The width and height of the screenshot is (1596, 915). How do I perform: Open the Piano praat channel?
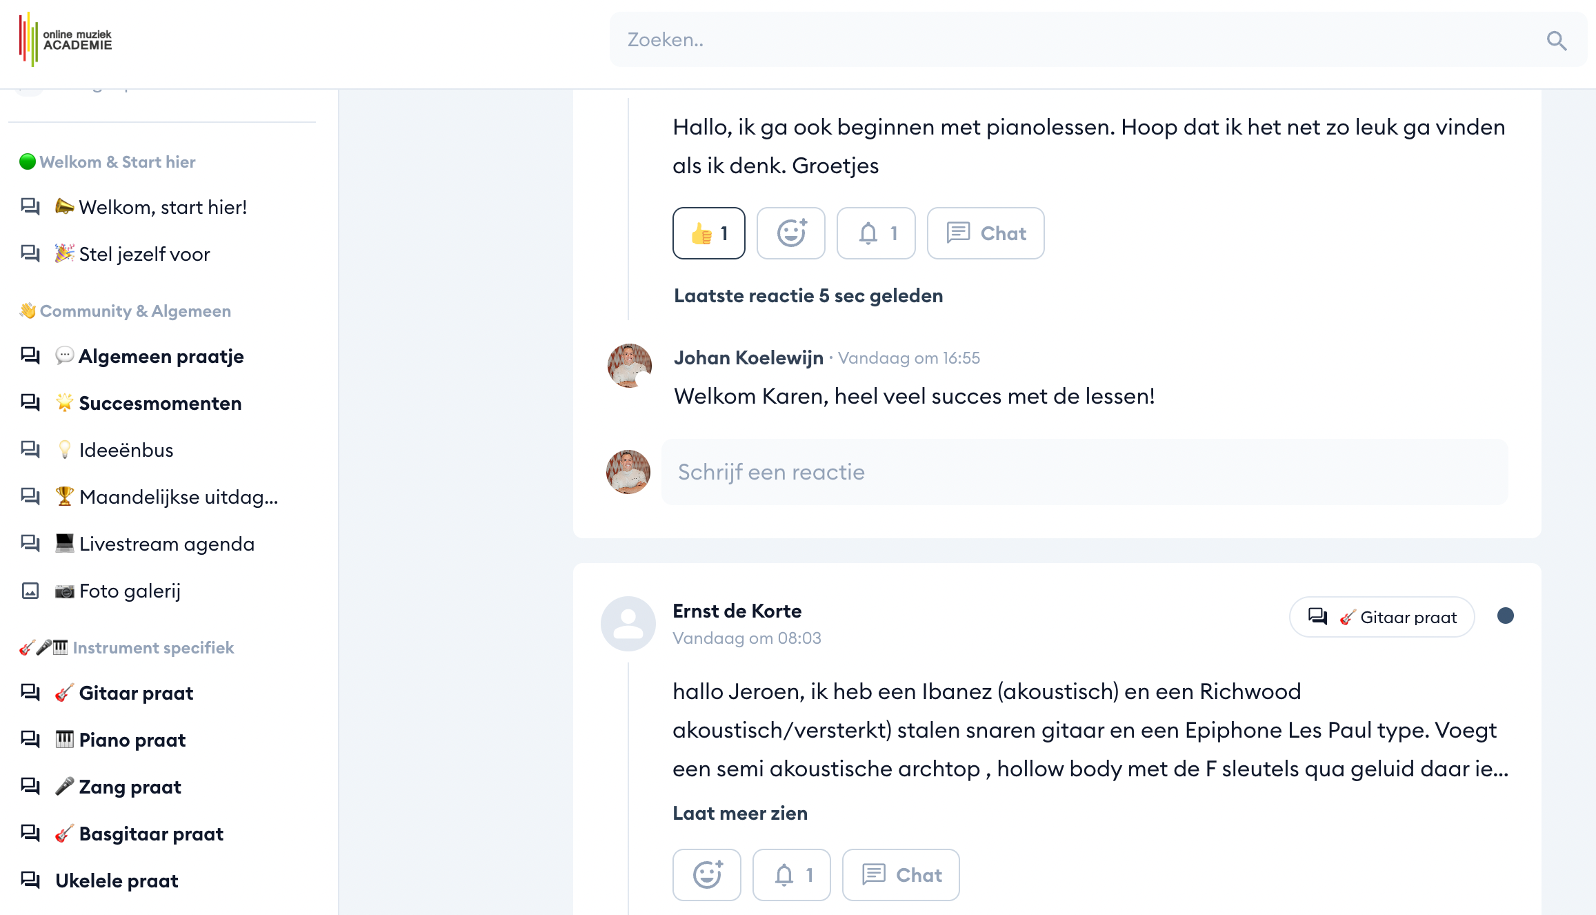pyautogui.click(x=132, y=740)
